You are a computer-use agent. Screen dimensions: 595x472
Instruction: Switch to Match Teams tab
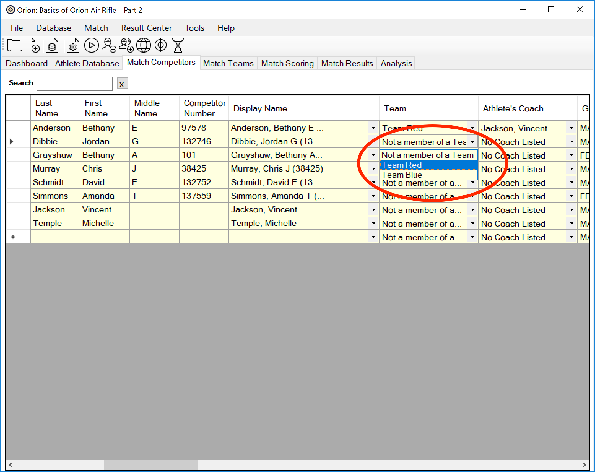[x=228, y=63]
